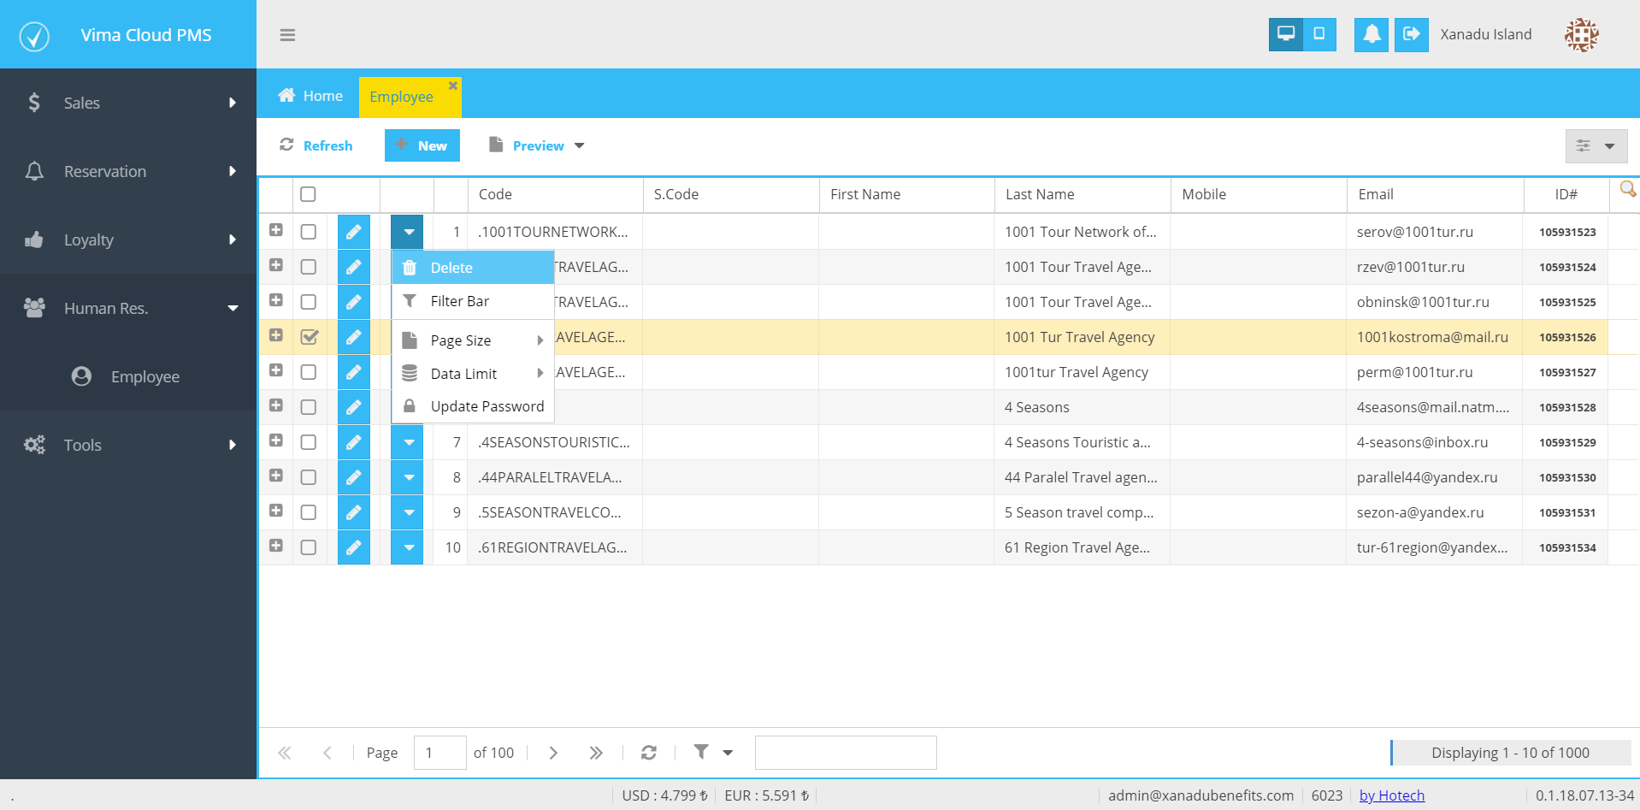Select Update Password menu entry
Screen dimensions: 1640x810
click(473, 406)
